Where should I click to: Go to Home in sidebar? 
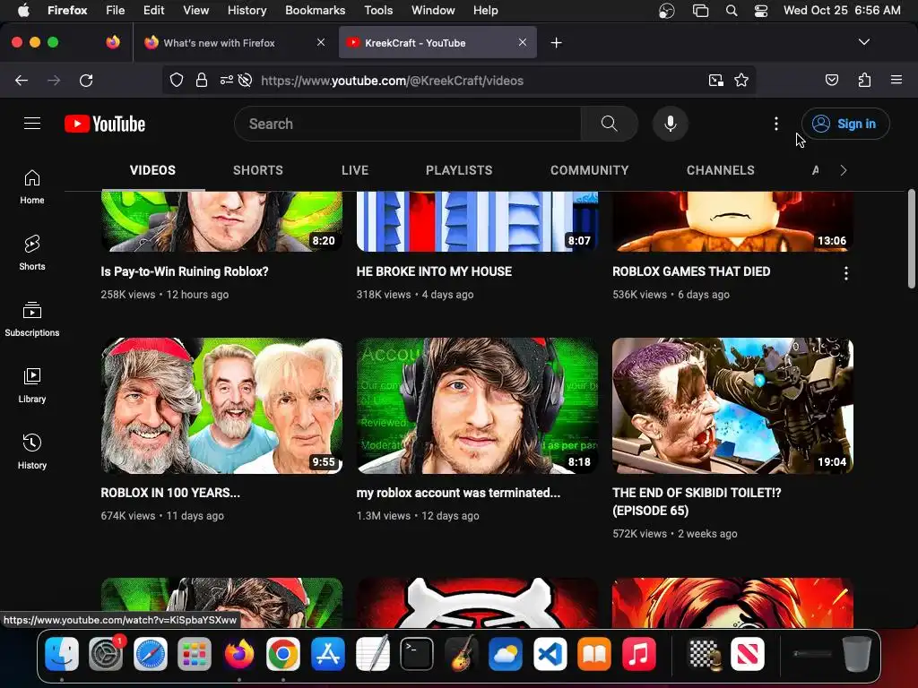click(x=32, y=187)
